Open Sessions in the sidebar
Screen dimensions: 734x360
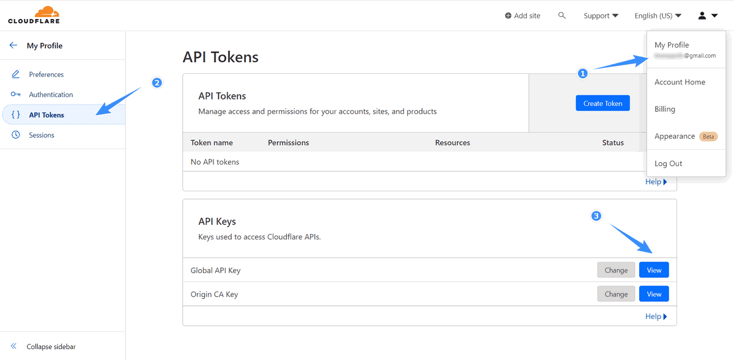pos(42,135)
